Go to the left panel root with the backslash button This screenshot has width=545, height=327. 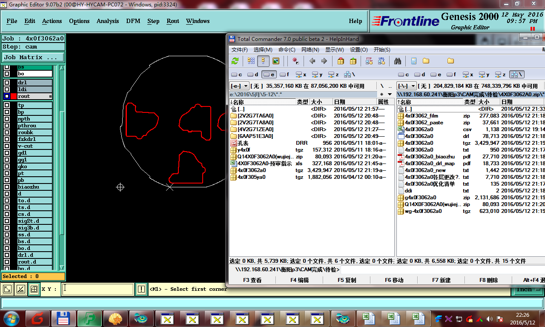382,86
